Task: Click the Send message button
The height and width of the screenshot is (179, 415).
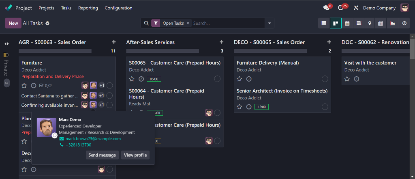Action: (102, 155)
